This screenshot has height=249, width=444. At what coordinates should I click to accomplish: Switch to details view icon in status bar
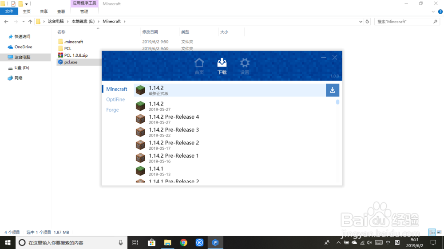click(432, 232)
